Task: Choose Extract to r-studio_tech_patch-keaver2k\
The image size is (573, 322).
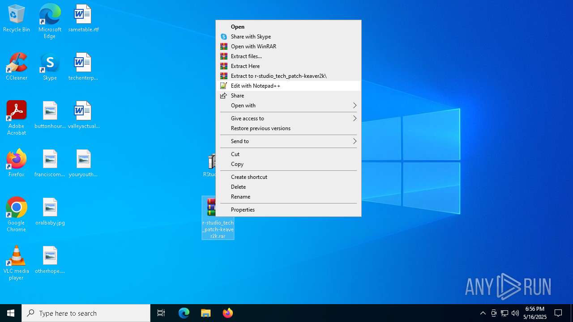Action: click(x=288, y=76)
